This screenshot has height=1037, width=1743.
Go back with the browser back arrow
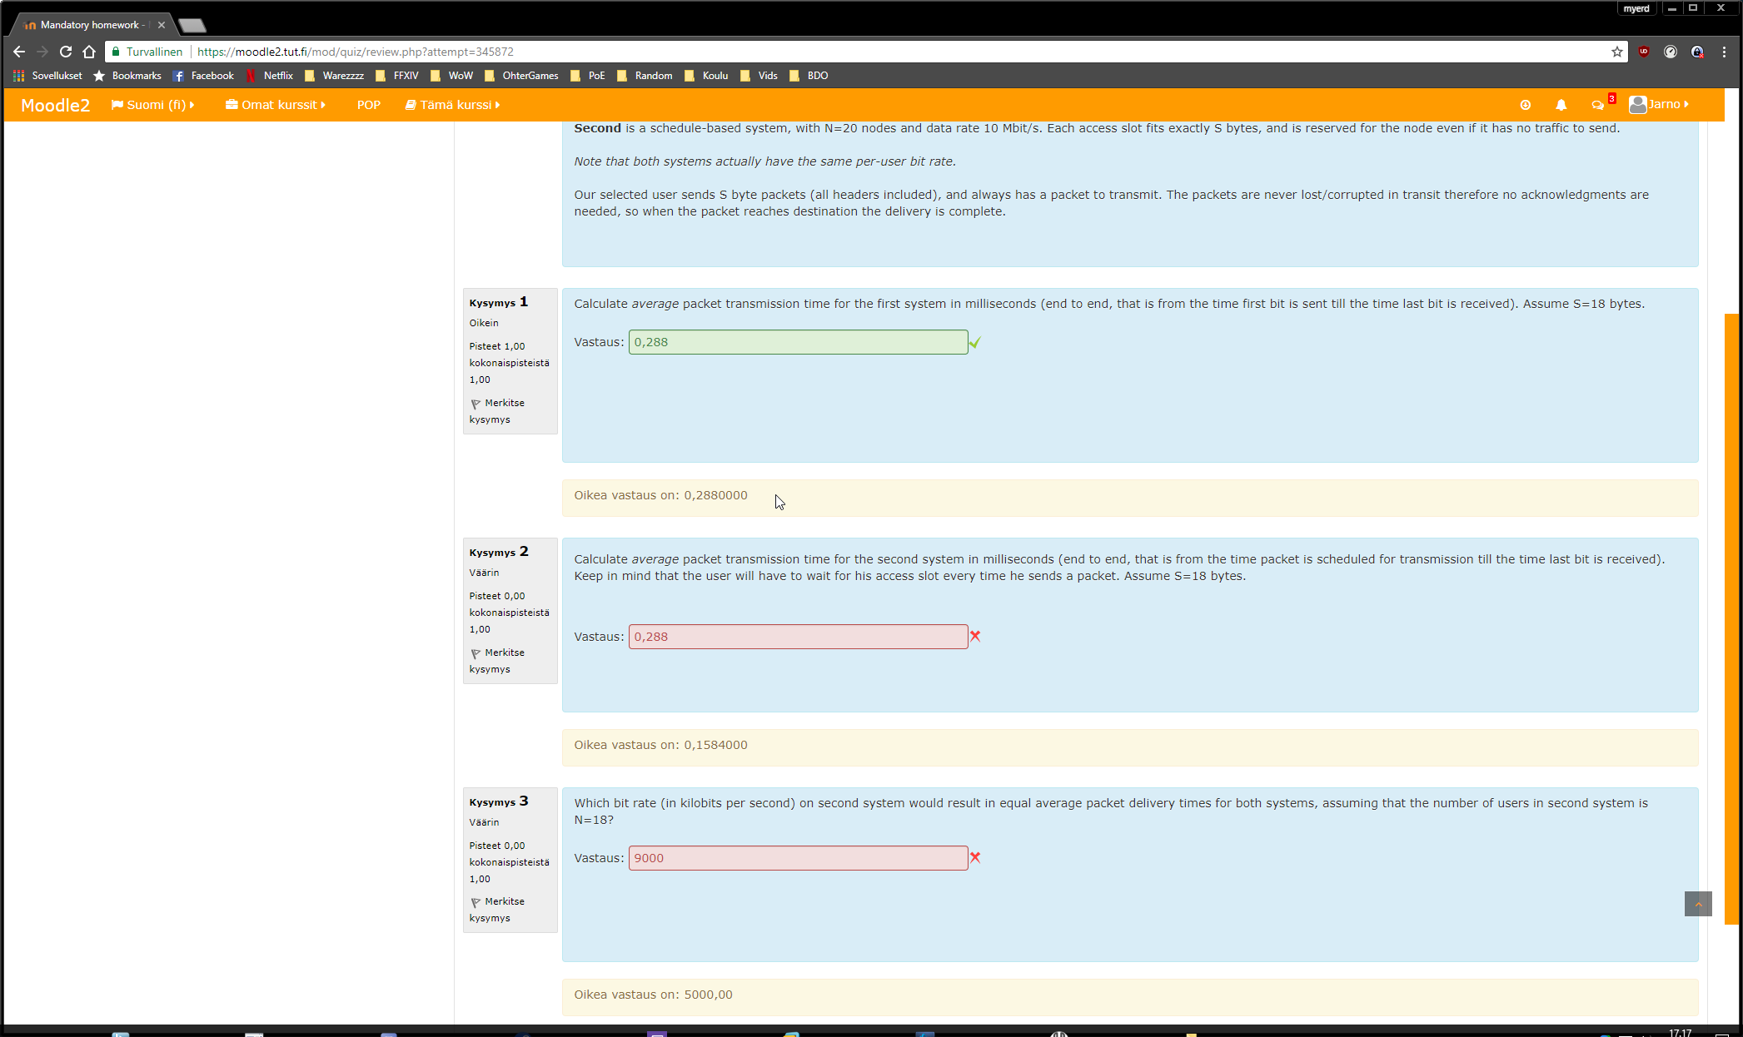coord(19,52)
